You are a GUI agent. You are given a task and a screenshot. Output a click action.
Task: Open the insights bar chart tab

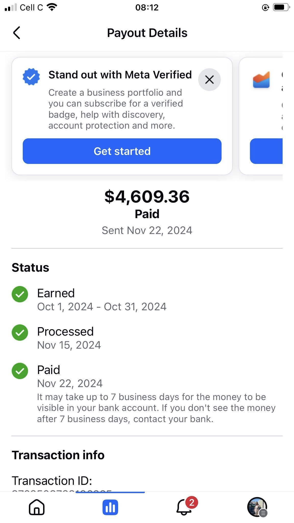point(110,507)
